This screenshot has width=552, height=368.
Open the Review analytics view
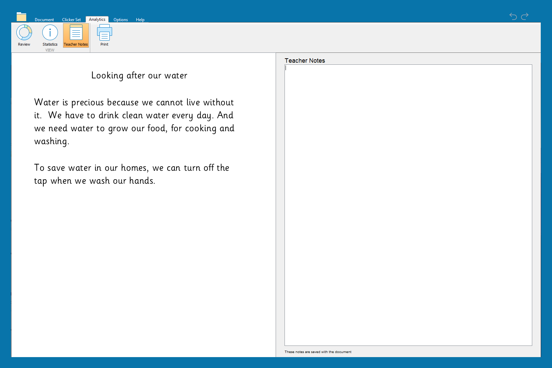[24, 35]
